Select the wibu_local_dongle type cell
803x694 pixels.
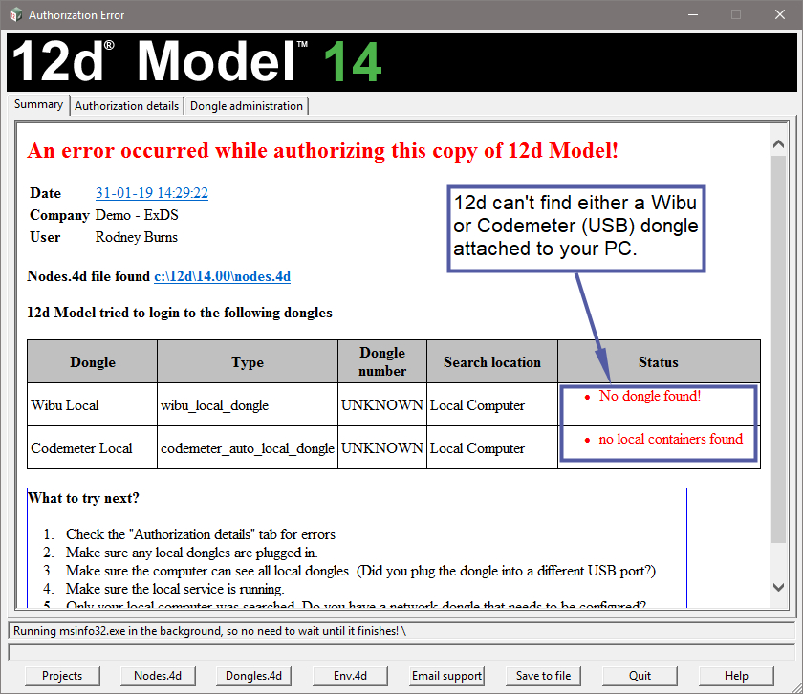point(248,404)
